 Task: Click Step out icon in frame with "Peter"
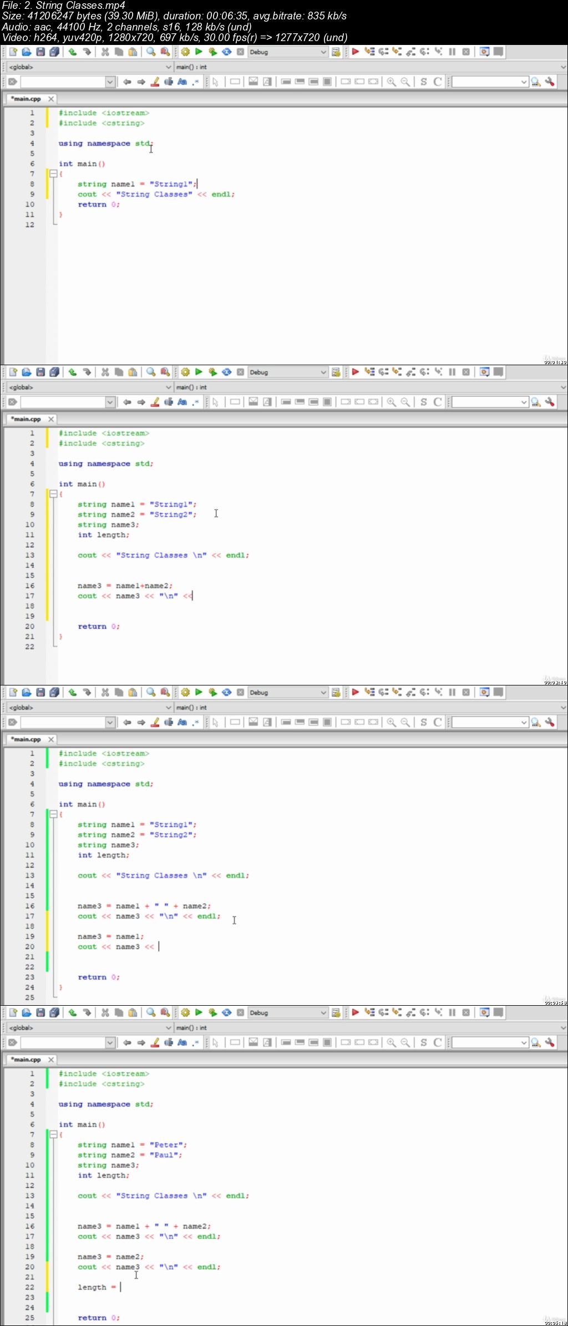(410, 1012)
